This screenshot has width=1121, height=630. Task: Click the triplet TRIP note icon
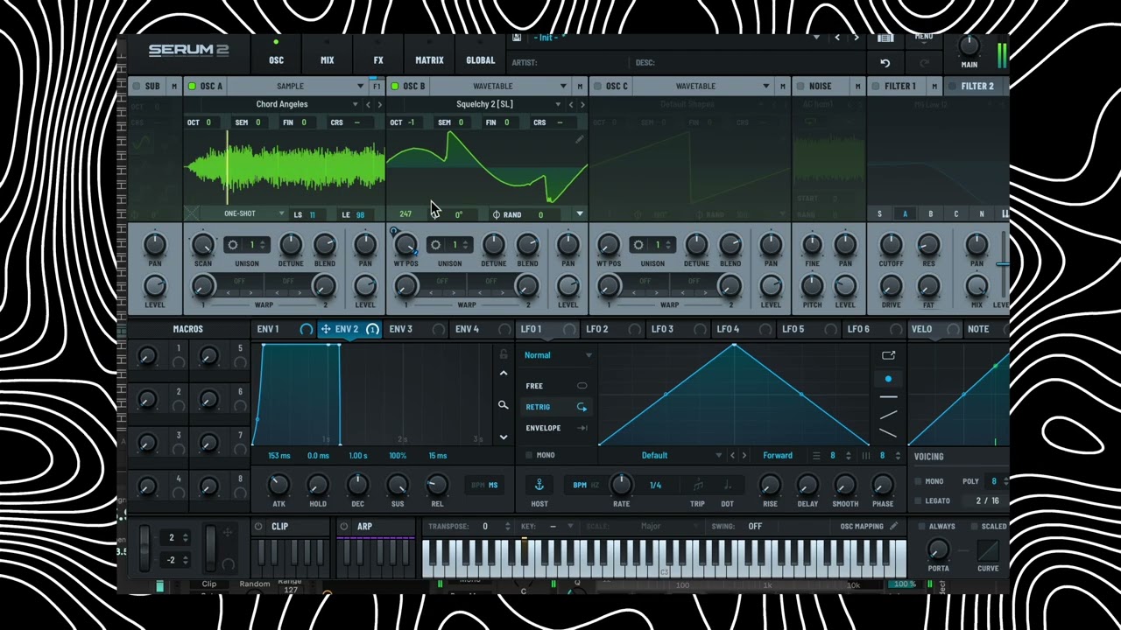pyautogui.click(x=698, y=485)
